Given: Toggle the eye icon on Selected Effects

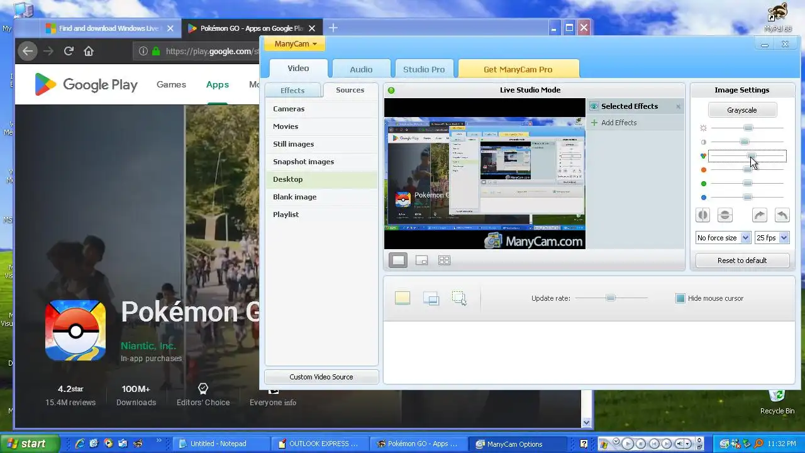Looking at the screenshot, I should pyautogui.click(x=594, y=106).
